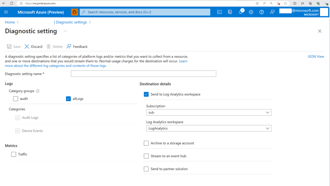This screenshot has height=186, width=330.
Task: Check Archive to a storage account
Action: (x=146, y=143)
